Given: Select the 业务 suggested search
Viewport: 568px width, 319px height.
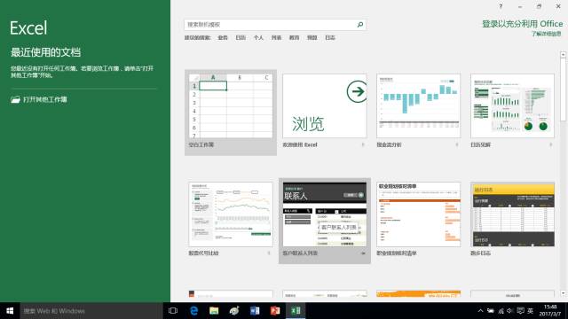Looking at the screenshot, I should tap(223, 37).
